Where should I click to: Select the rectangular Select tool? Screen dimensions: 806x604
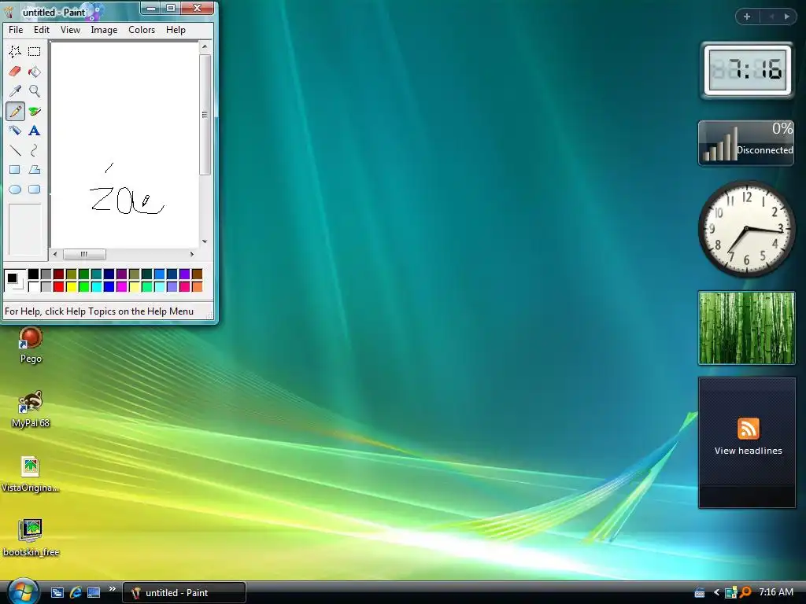pyautogui.click(x=35, y=51)
